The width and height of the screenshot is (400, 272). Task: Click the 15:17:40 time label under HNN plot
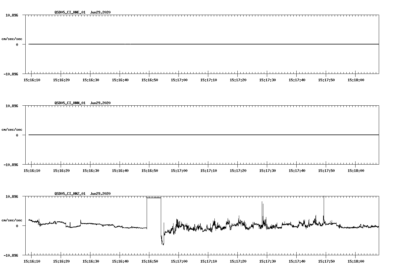[297, 171]
